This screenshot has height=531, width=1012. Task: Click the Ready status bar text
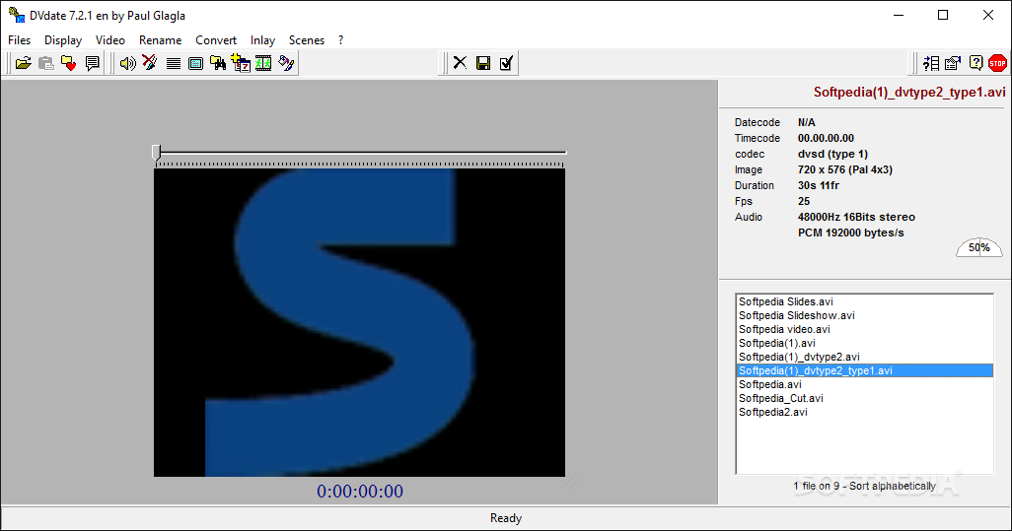505,518
